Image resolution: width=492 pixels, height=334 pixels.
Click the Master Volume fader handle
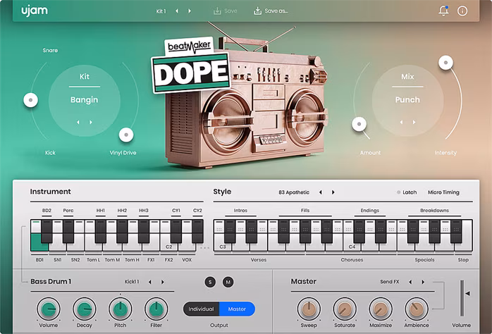[x=467, y=294]
